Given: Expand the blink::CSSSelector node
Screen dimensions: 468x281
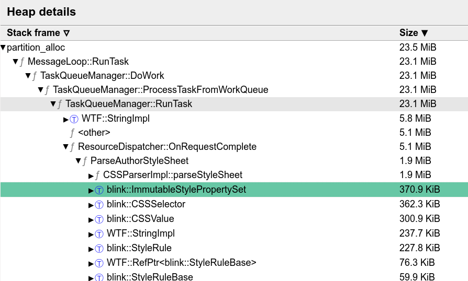Looking at the screenshot, I should coord(91,205).
